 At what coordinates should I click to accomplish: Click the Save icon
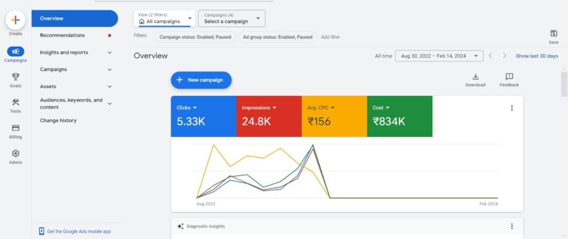pos(553,34)
